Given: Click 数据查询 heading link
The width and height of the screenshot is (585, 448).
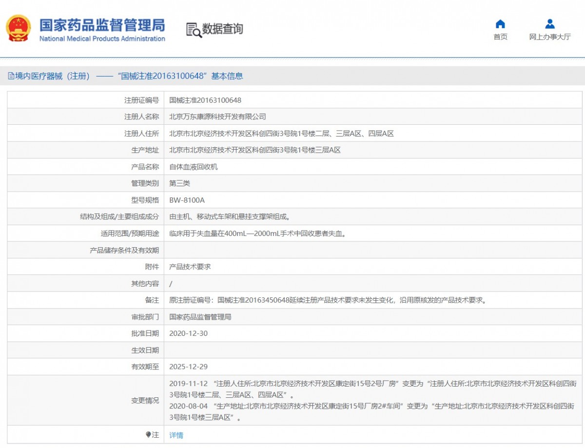Looking at the screenshot, I should (222, 29).
